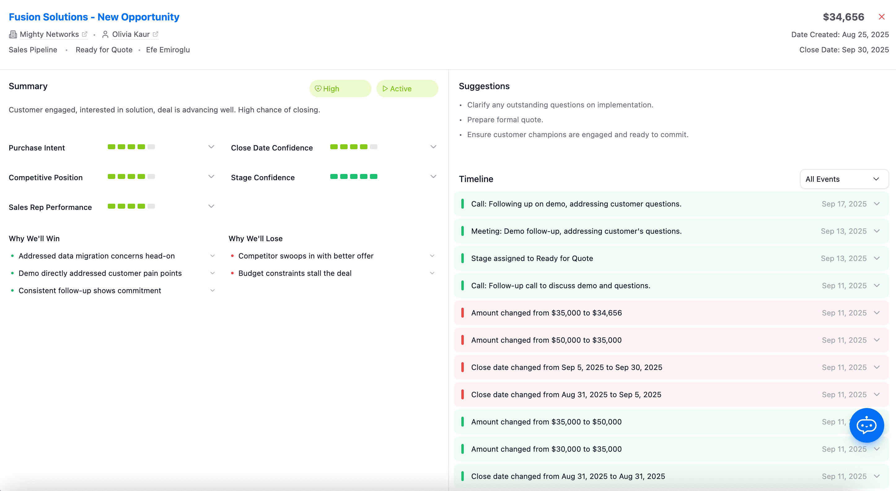Click the play icon in Active badge
The height and width of the screenshot is (491, 896).
point(385,88)
